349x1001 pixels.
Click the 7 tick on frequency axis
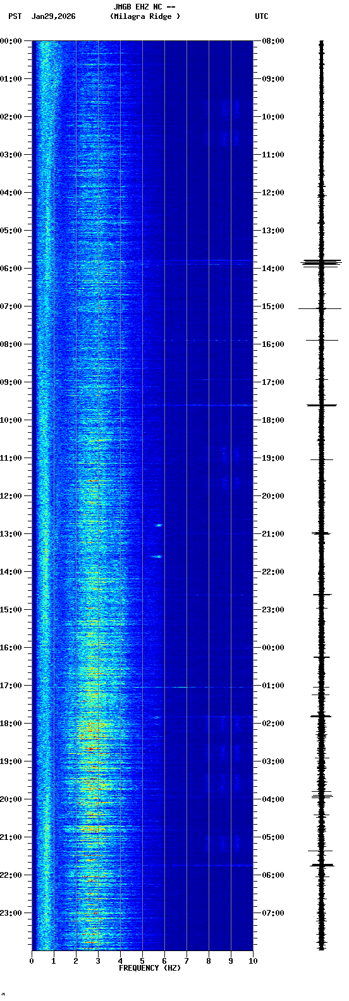tap(187, 961)
